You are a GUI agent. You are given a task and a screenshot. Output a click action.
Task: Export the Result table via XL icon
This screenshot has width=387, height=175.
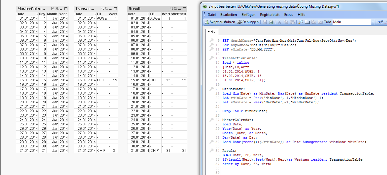[176, 9]
